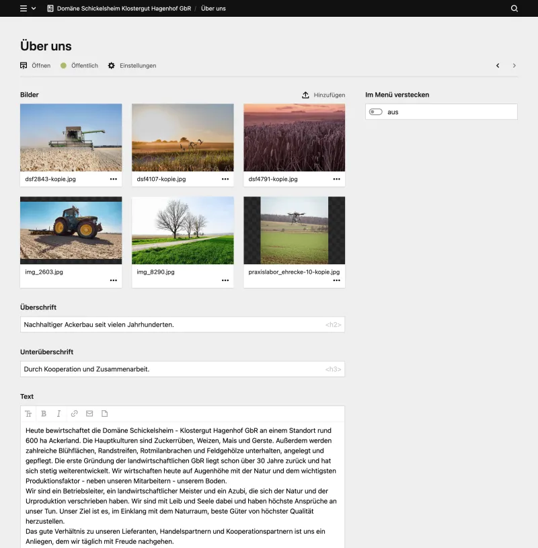Expand the chevron next to the hamburger menu

pos(33,9)
